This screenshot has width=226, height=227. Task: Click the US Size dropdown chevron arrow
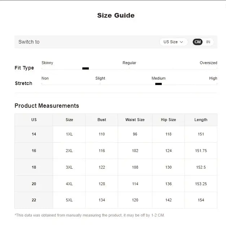pos(182,42)
